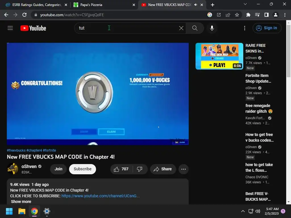The width and height of the screenshot is (291, 218).
Task: Open oShven channel name under video
Action: (29, 166)
